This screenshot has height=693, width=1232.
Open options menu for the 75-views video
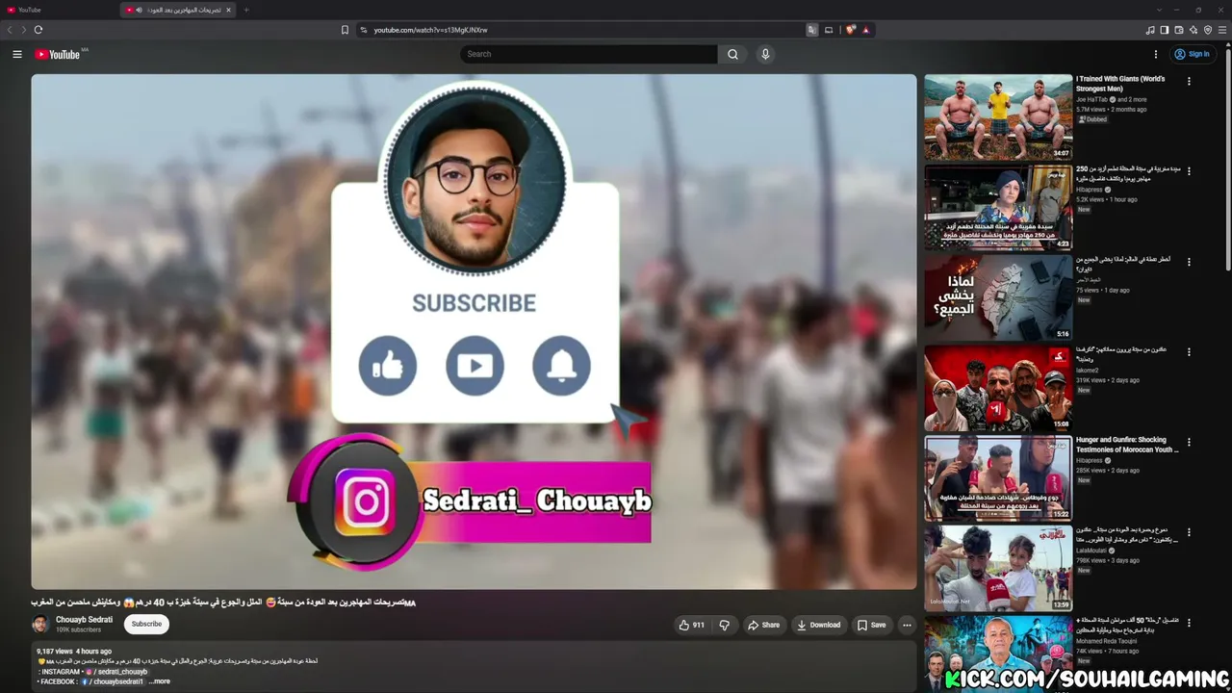tap(1189, 262)
